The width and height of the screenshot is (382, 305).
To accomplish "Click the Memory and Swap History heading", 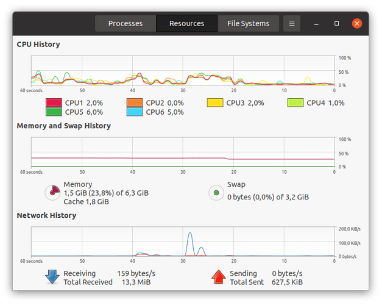I will tap(63, 126).
